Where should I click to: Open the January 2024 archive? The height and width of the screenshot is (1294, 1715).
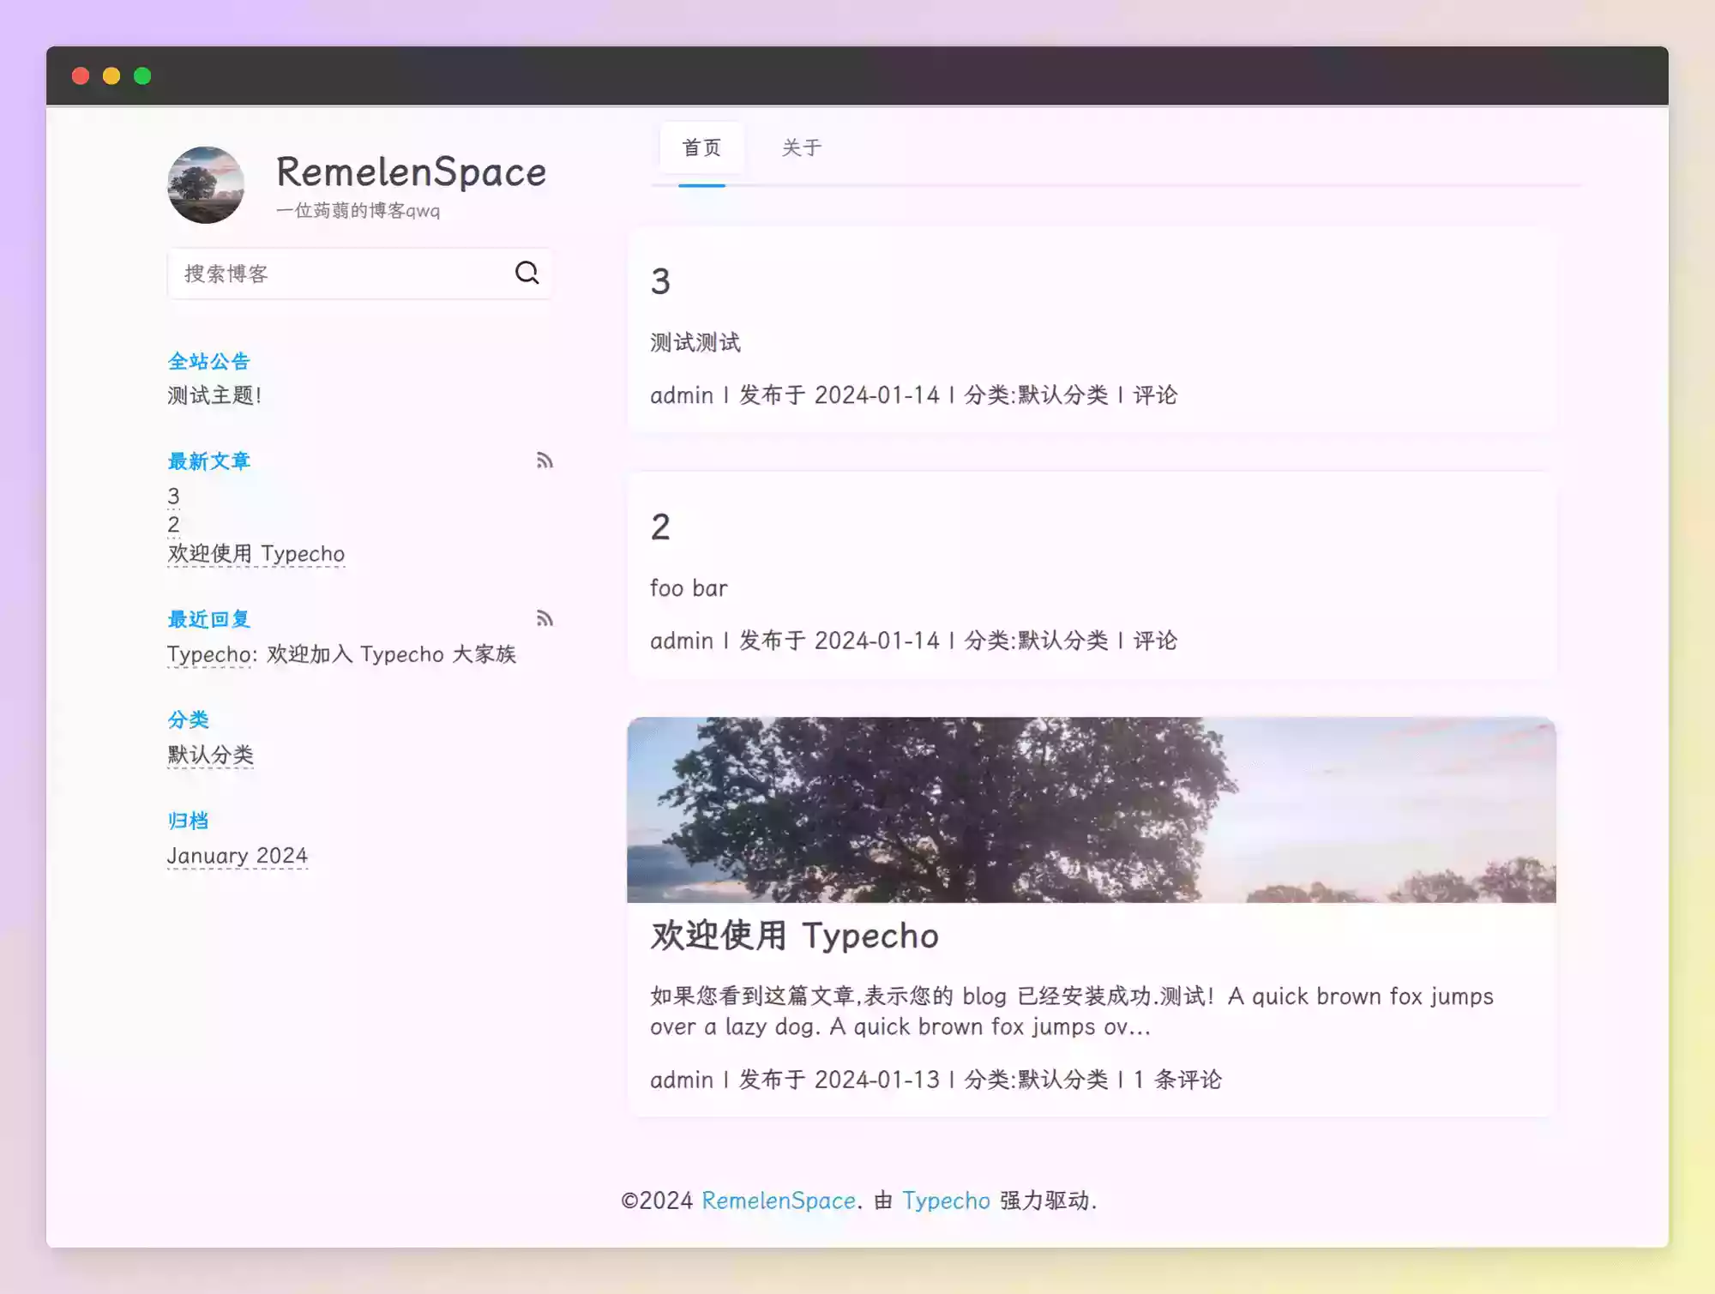click(x=238, y=854)
